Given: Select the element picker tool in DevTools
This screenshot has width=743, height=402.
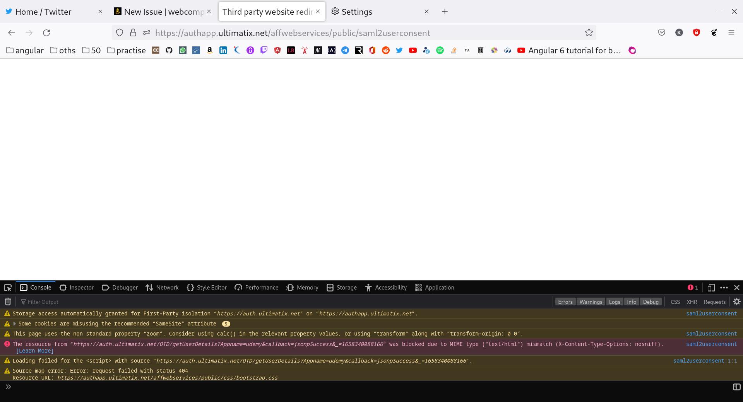Looking at the screenshot, I should 8,288.
